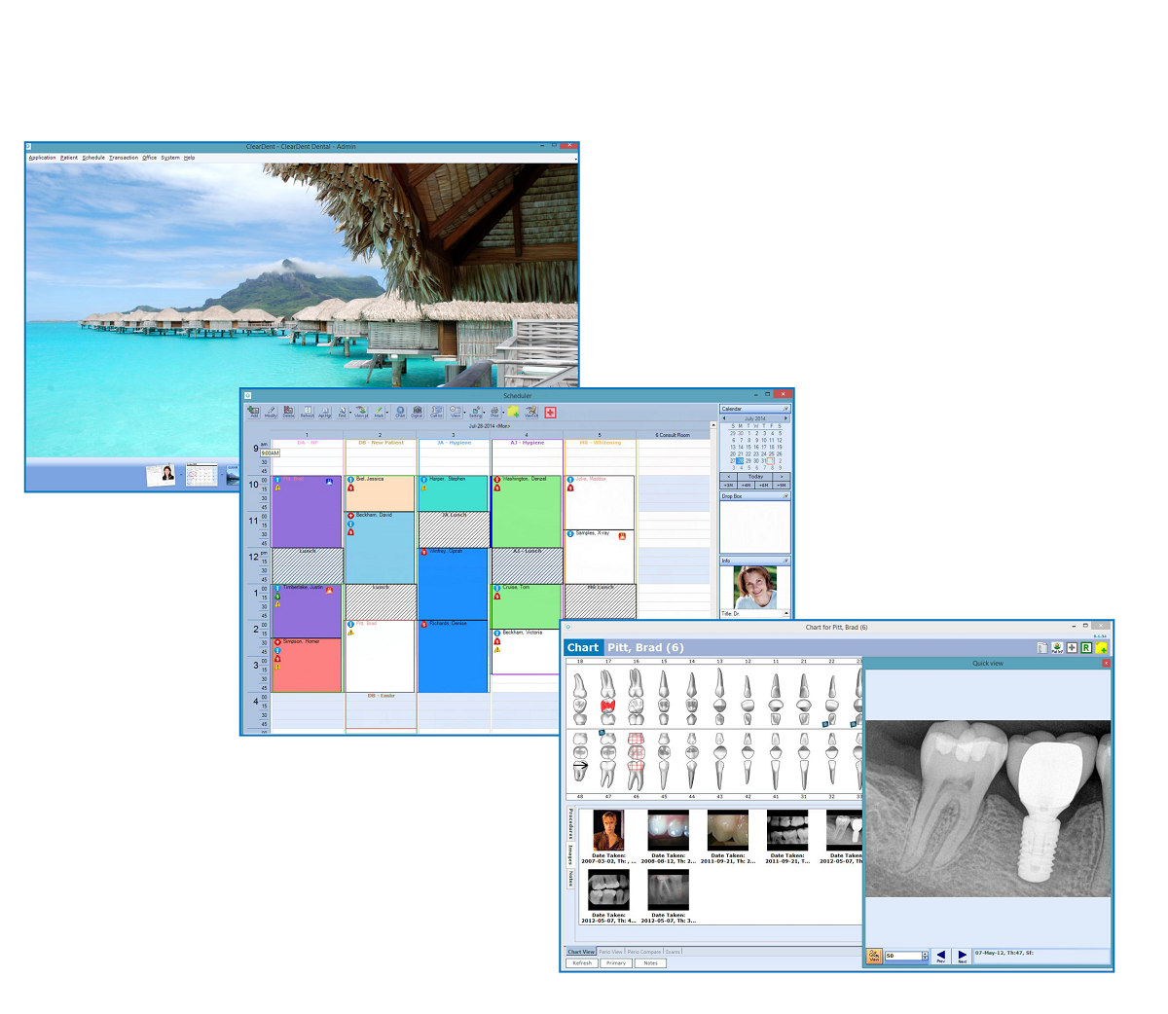Select the Notes vertical tab in Chart
This screenshot has height=1014, width=1168.
point(570,879)
